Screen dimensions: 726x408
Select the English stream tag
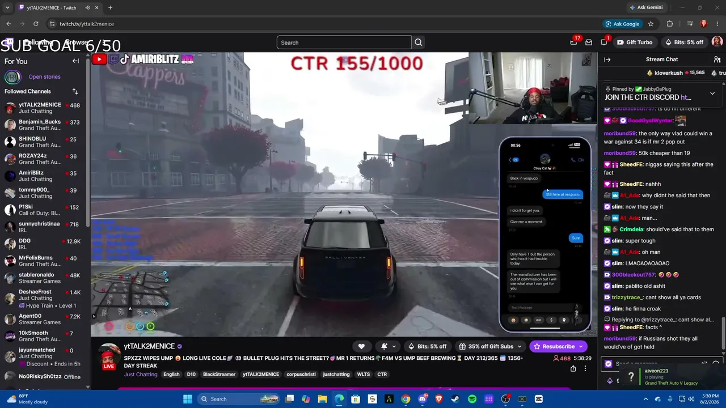(x=171, y=375)
